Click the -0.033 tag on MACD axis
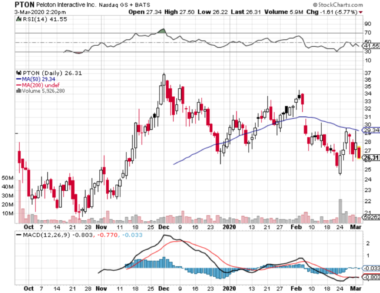 (371, 268)
